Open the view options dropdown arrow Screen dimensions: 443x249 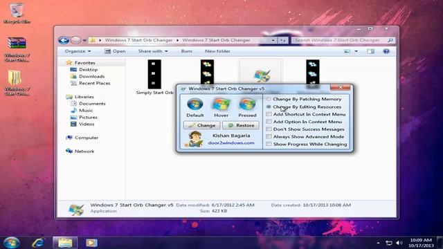[x=356, y=51]
